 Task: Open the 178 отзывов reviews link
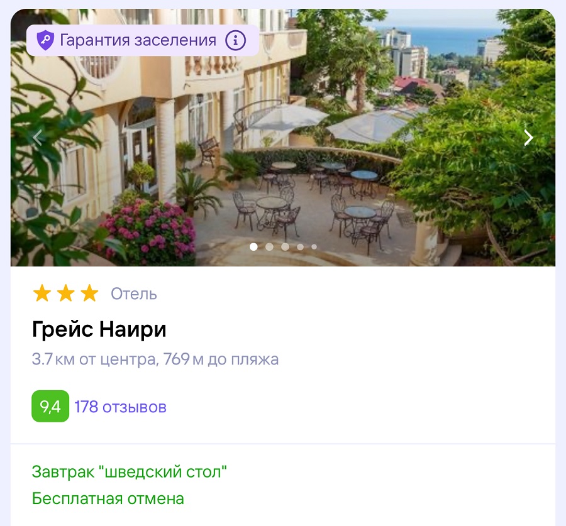pyautogui.click(x=121, y=407)
